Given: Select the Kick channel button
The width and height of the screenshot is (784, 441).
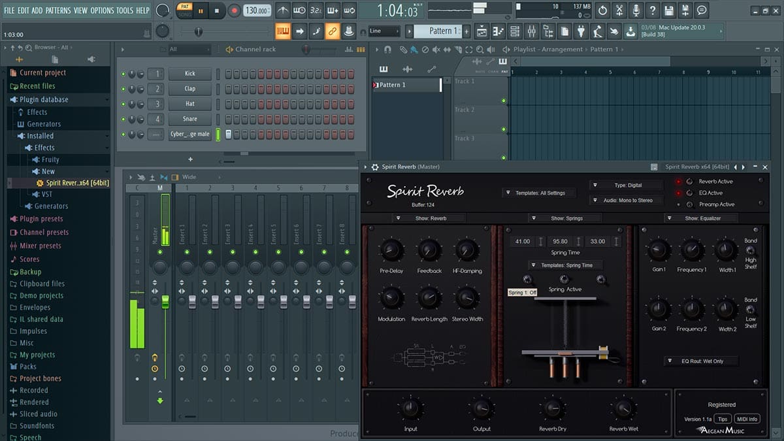Looking at the screenshot, I should pyautogui.click(x=189, y=74).
